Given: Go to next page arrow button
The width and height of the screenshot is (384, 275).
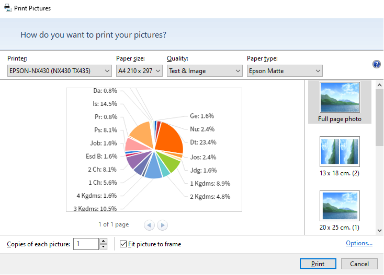Looking at the screenshot, I should click(x=162, y=225).
